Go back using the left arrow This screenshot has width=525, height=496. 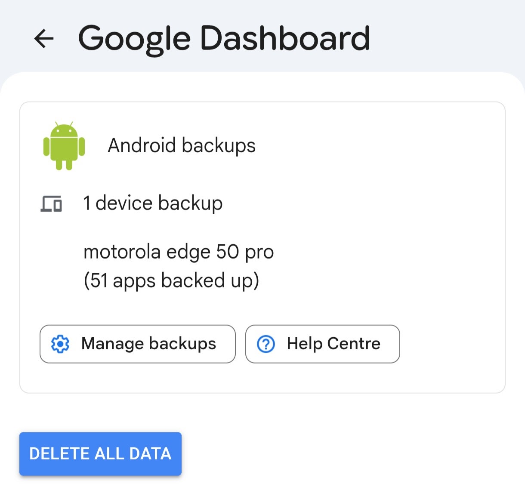click(x=44, y=38)
